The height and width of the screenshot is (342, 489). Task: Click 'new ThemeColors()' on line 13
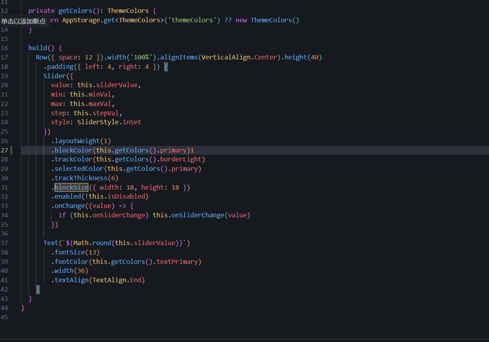click(x=267, y=20)
